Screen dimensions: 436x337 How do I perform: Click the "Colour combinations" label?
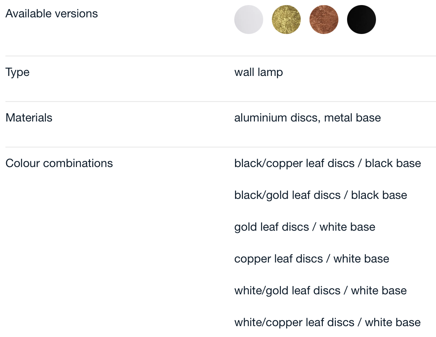point(59,163)
